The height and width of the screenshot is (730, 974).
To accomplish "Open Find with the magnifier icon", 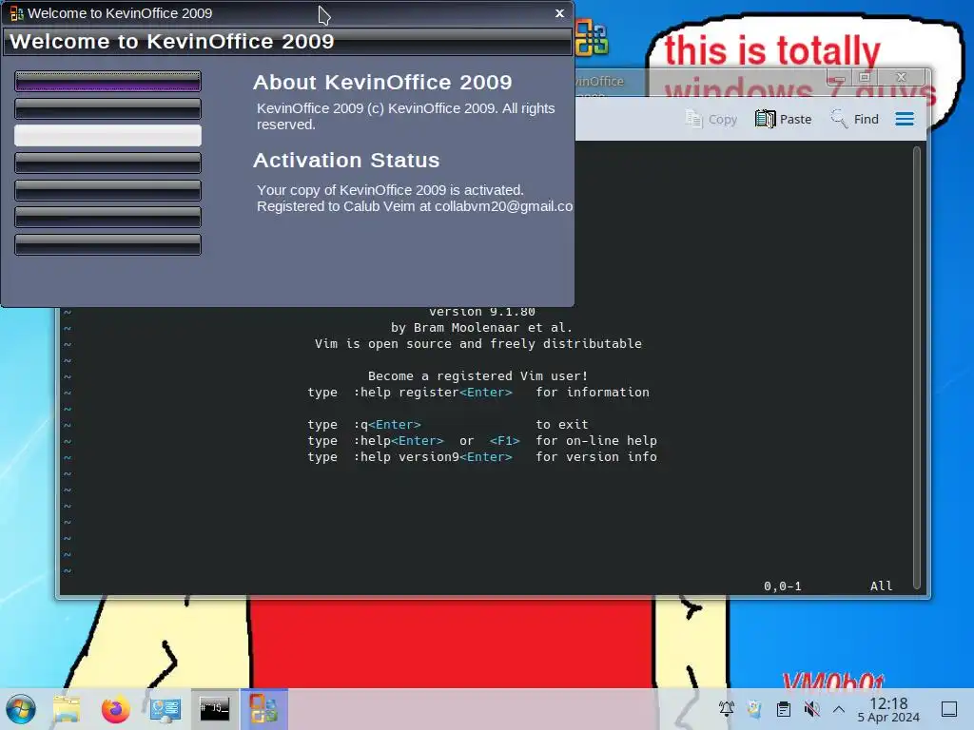I will click(839, 118).
